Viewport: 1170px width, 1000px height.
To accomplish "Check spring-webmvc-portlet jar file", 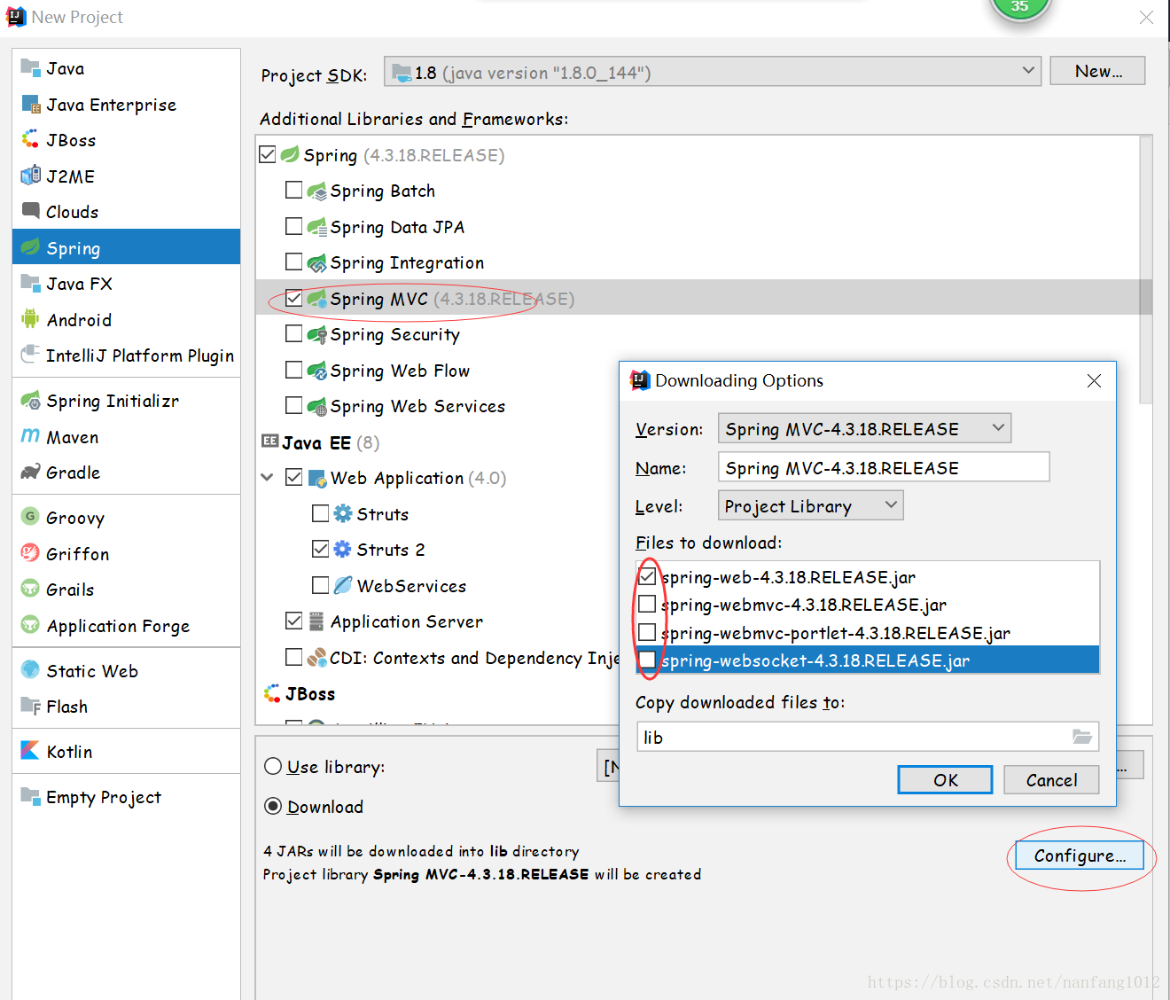I will point(647,632).
